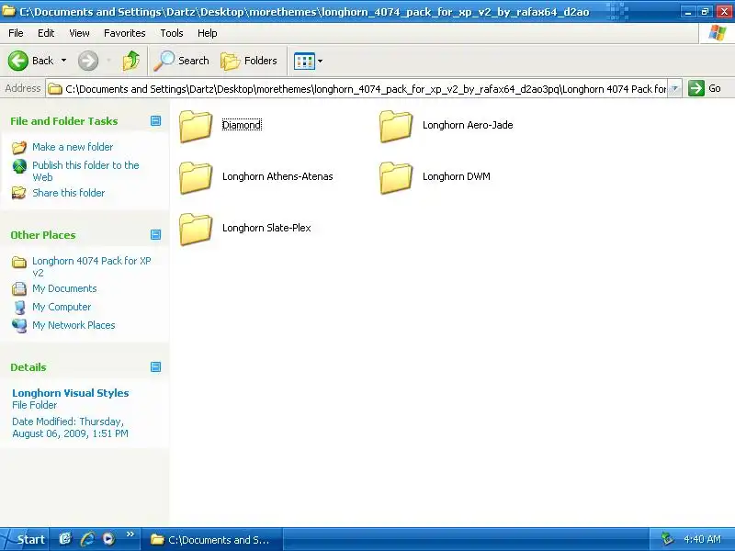Click the Longhorn 4074 Pack folder icon in sidebar

coord(19,262)
